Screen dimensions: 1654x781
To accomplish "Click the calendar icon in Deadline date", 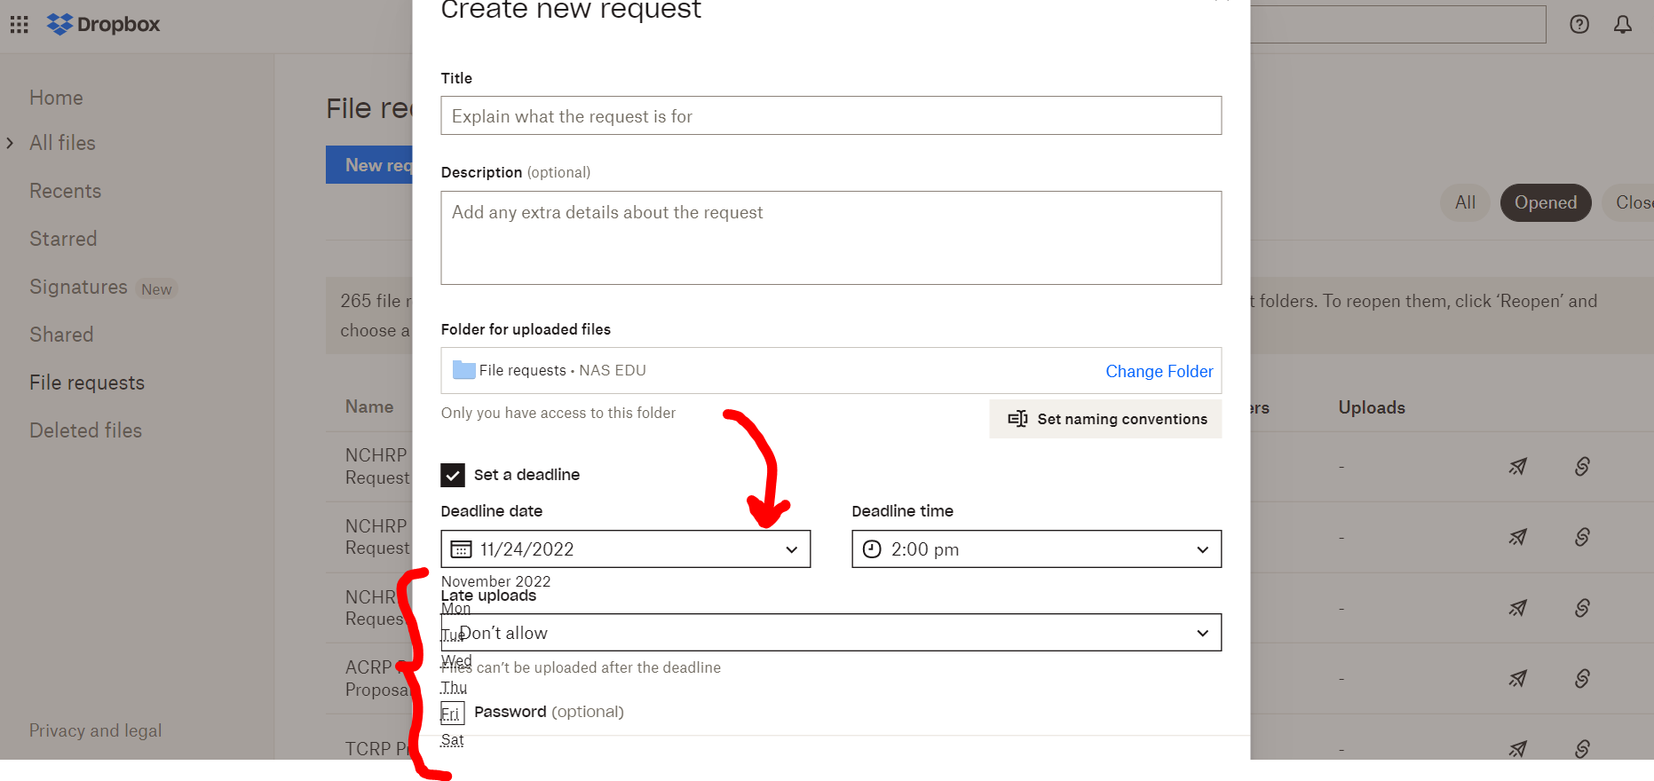I will pyautogui.click(x=461, y=549).
